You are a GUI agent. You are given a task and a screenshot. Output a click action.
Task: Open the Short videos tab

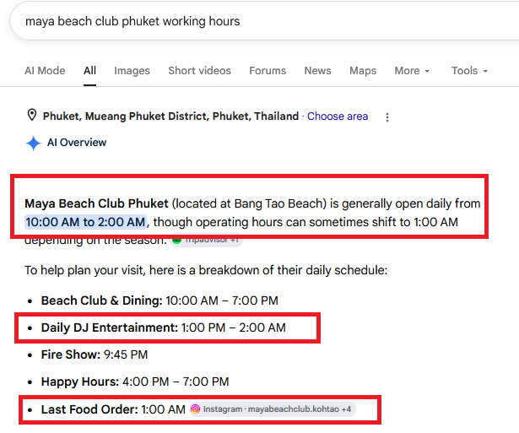point(199,71)
